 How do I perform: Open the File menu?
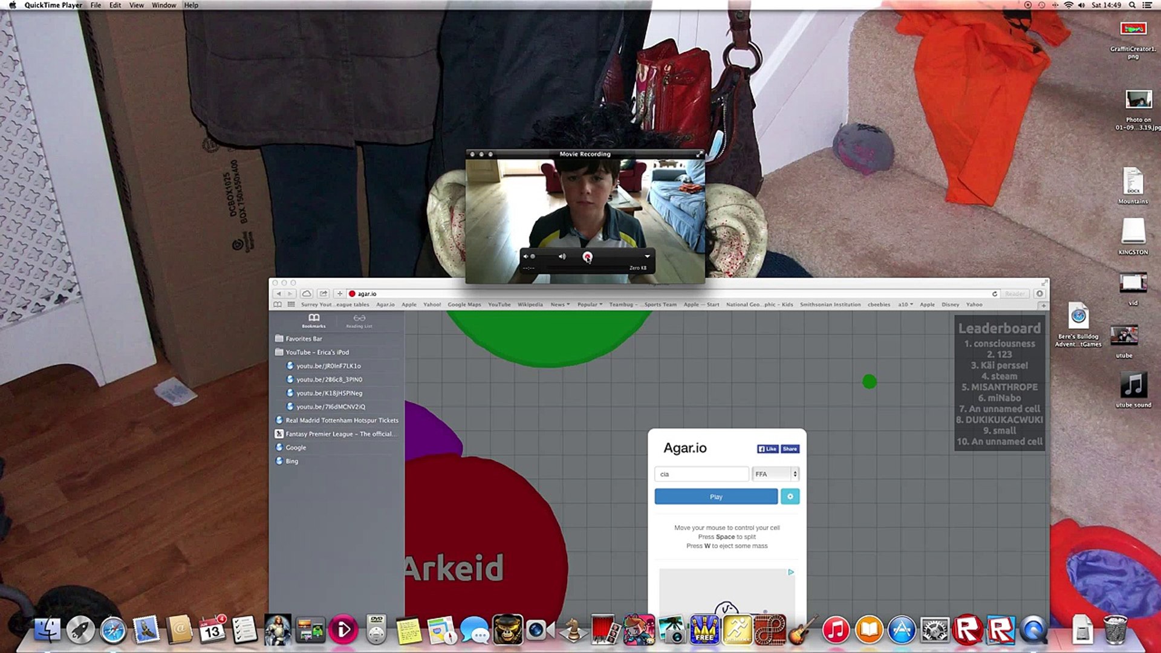coord(96,5)
